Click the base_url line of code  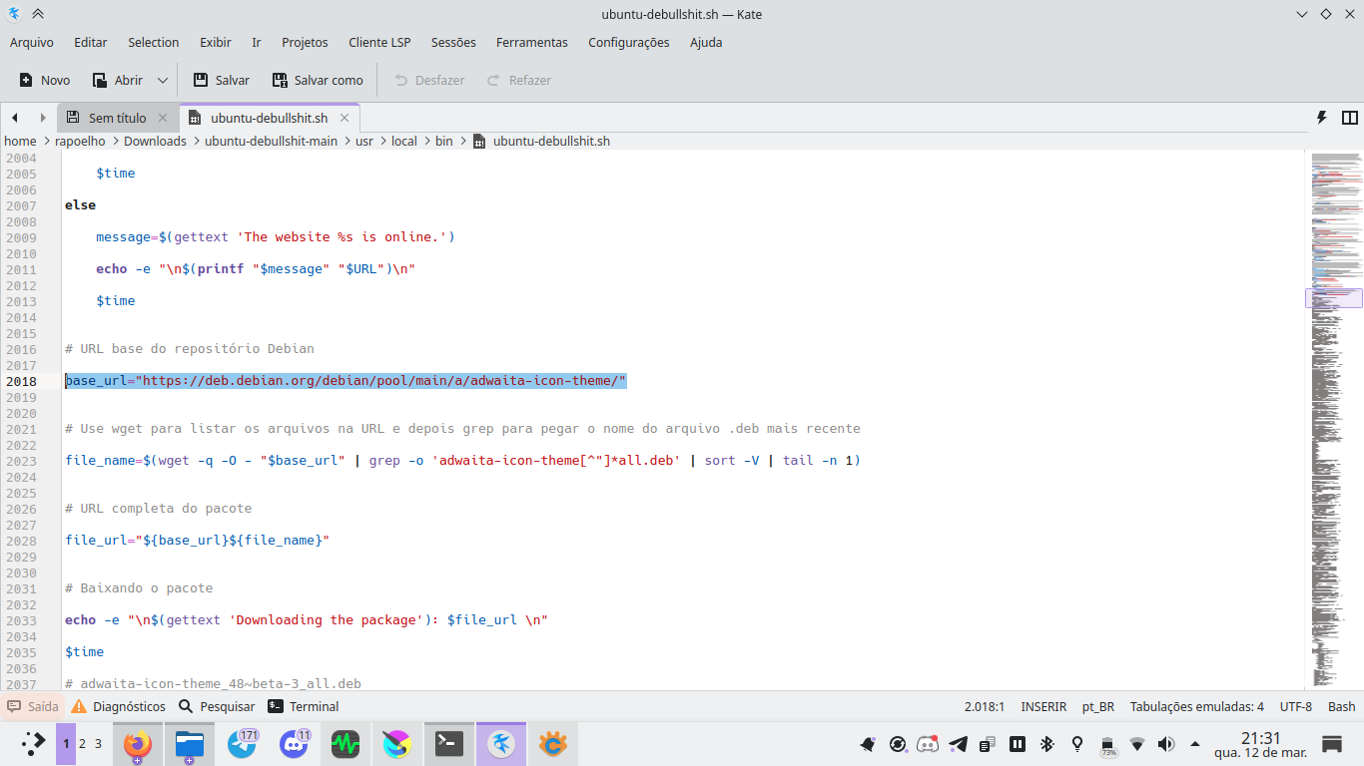click(x=345, y=381)
